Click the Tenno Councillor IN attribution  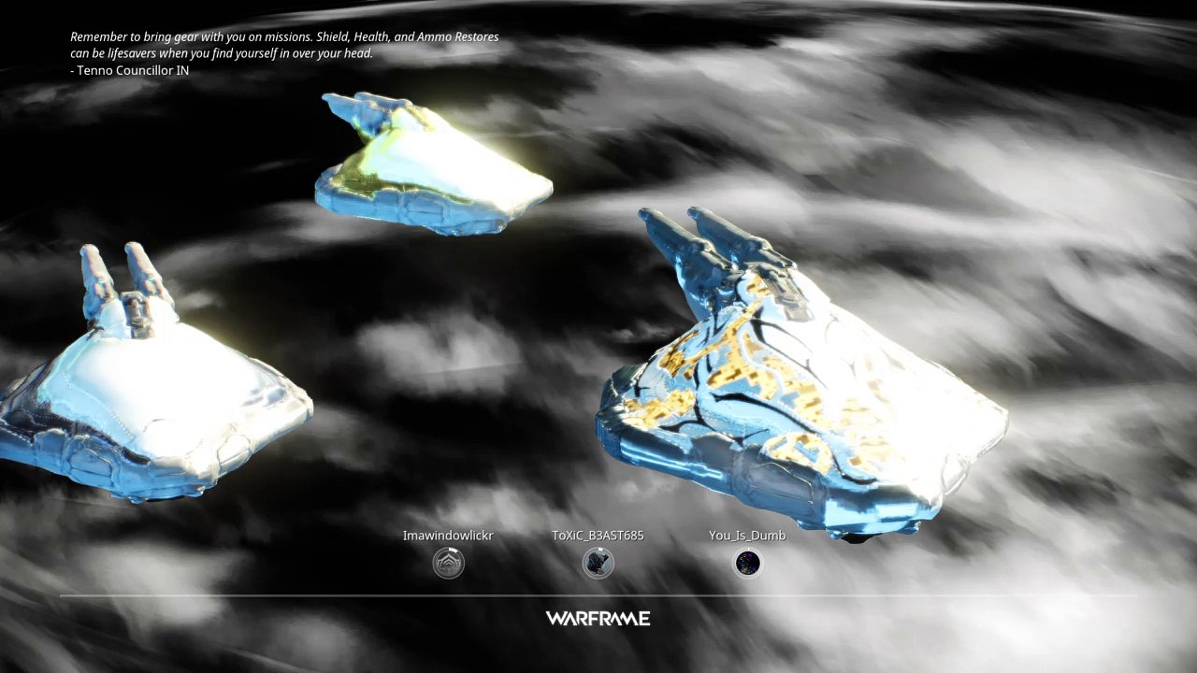coord(130,70)
